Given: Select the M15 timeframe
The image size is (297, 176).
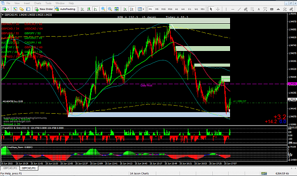Looking at the screenshot, I should [x=163, y=9].
